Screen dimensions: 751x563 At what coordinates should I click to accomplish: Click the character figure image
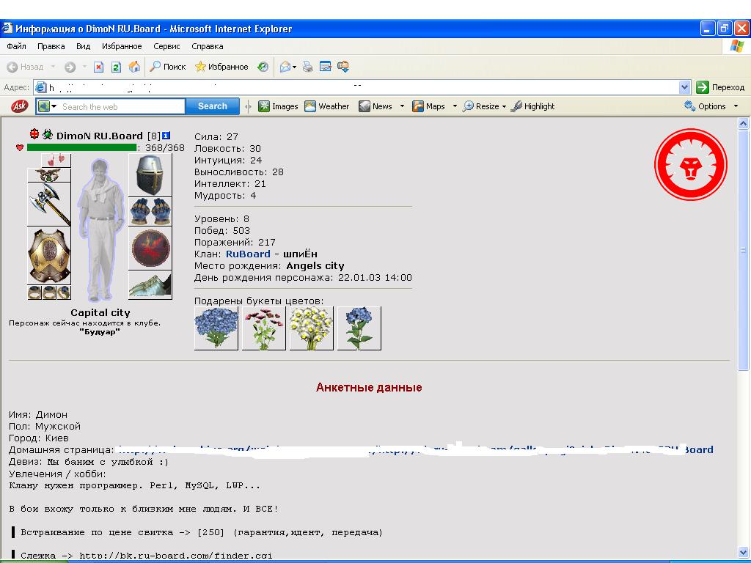pos(100,229)
